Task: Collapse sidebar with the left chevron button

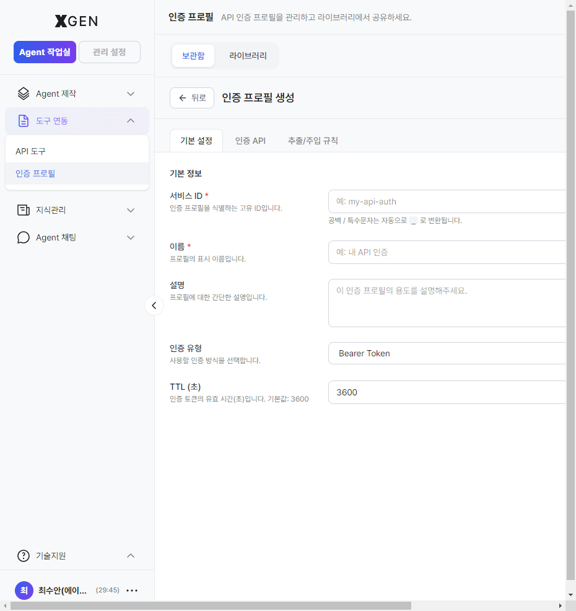Action: pos(154,305)
